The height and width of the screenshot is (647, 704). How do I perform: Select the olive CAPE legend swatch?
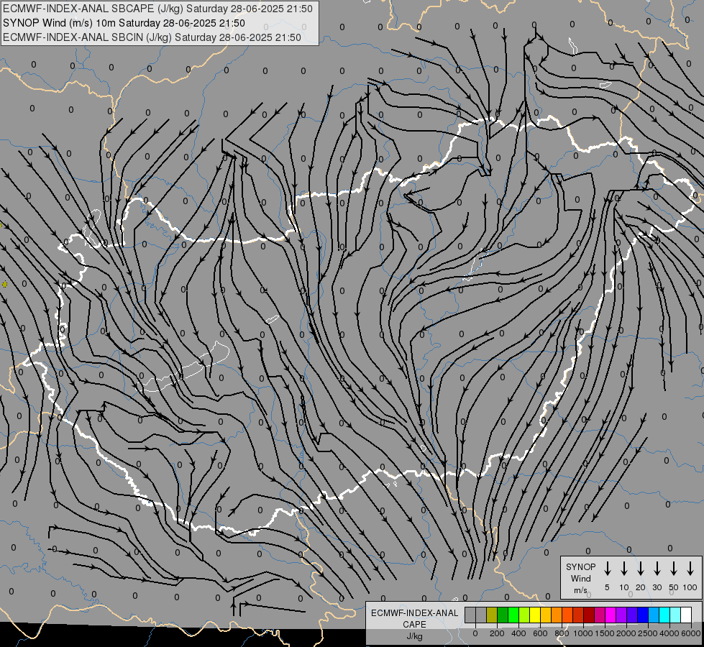tap(492, 615)
